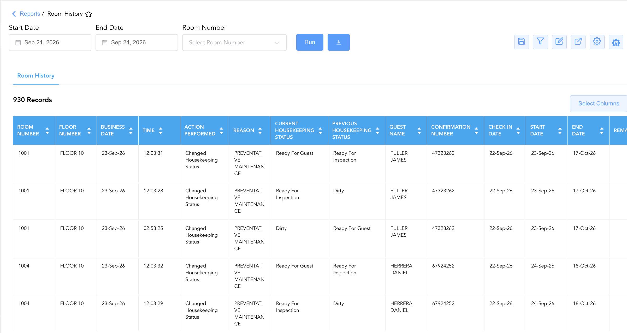Click confirmation number 47323262 at 12:03:31

[443, 153]
